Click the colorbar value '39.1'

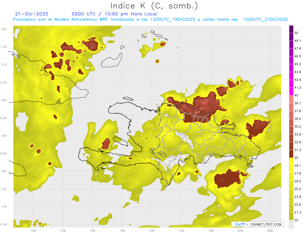pyautogui.click(x=298, y=103)
